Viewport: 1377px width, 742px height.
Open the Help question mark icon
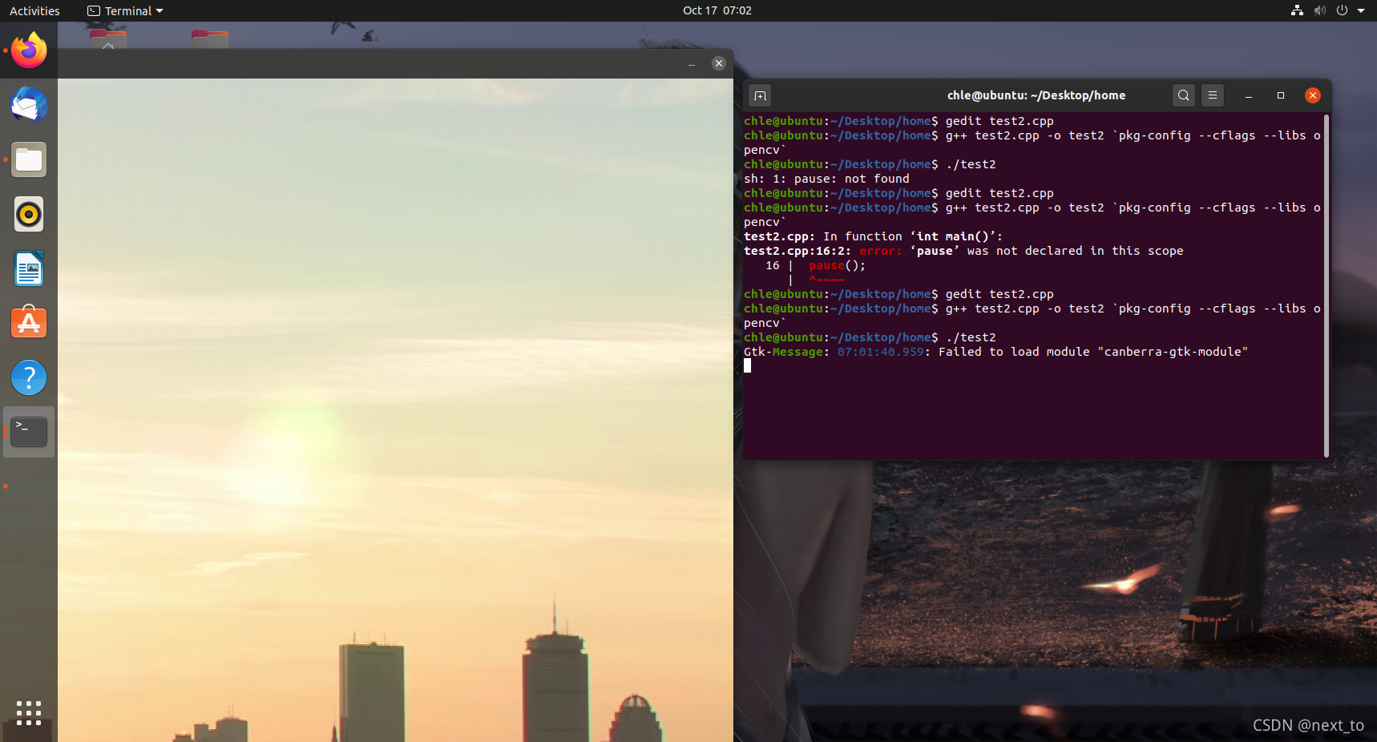click(29, 377)
